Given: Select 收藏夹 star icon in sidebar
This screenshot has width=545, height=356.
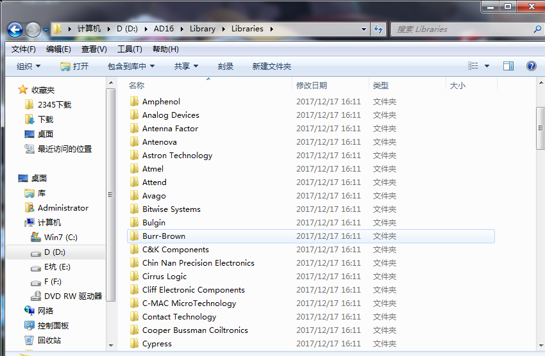Looking at the screenshot, I should tap(23, 90).
